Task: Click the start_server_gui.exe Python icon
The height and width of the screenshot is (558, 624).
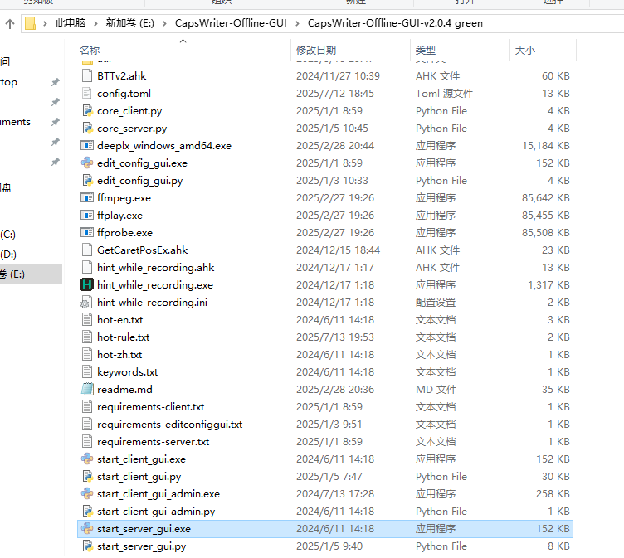Action: point(87,529)
